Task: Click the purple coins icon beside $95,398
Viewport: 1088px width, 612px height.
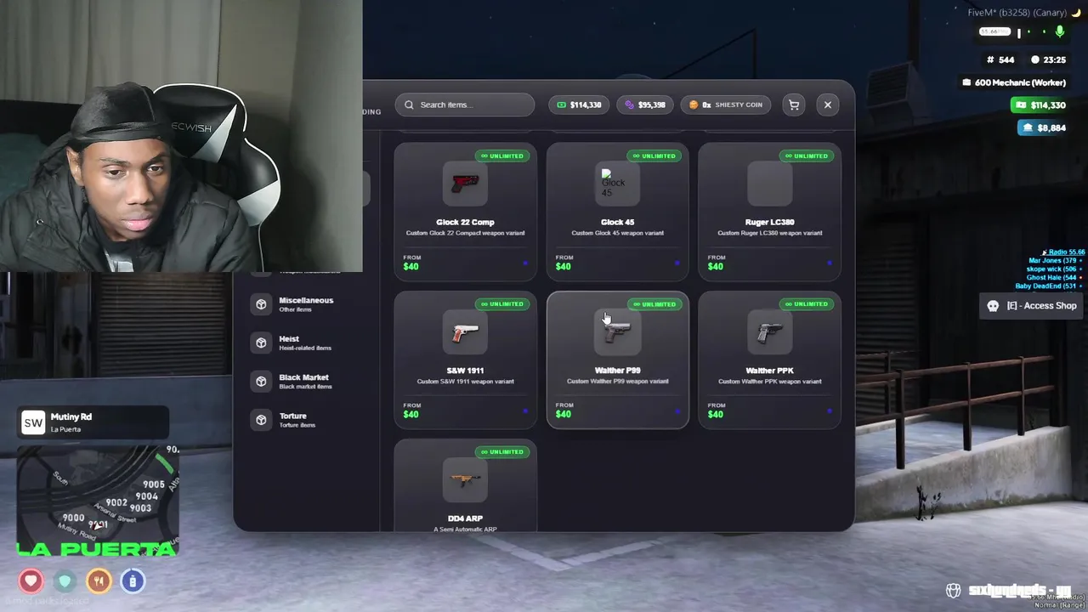Action: (x=629, y=105)
